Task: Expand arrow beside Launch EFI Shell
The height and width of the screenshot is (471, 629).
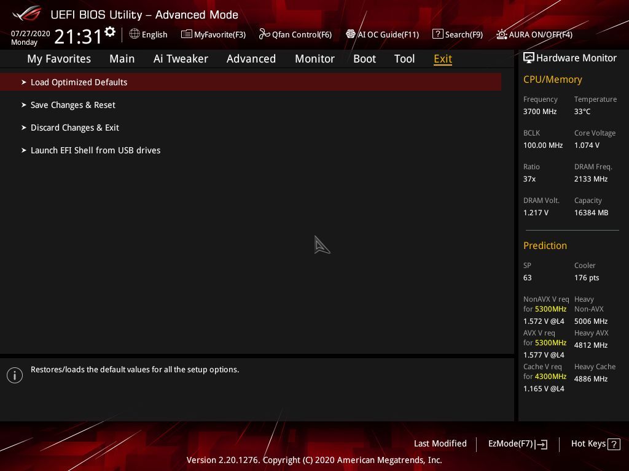Action: coord(24,150)
